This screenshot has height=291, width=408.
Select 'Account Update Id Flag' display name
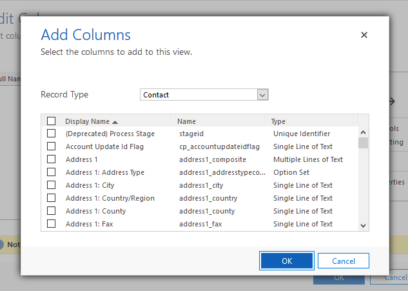point(104,146)
